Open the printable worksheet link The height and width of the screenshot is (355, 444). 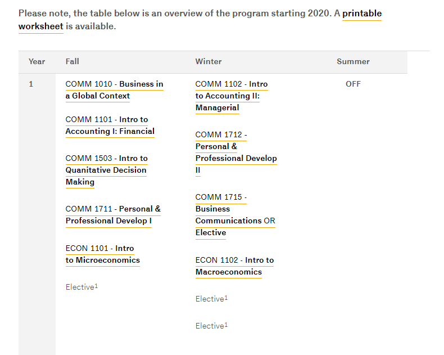coord(361,14)
